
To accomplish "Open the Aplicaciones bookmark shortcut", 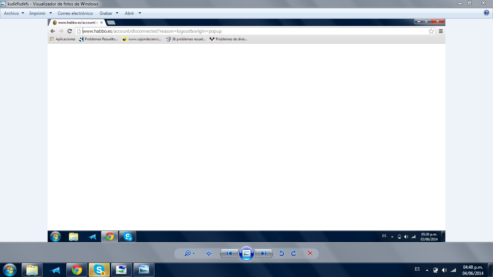I will pyautogui.click(x=63, y=39).
